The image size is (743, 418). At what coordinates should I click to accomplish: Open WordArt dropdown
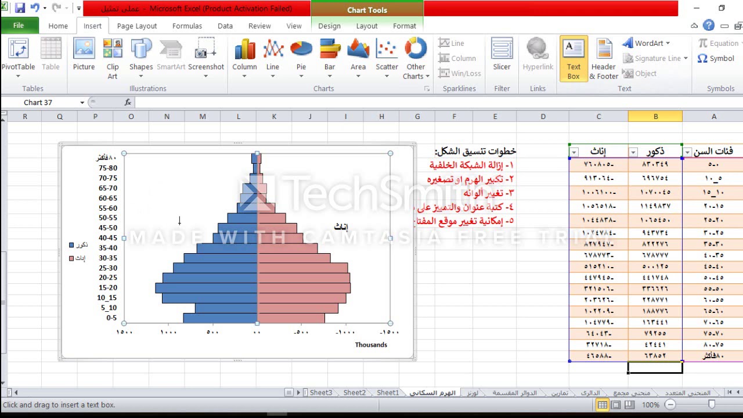coord(646,43)
